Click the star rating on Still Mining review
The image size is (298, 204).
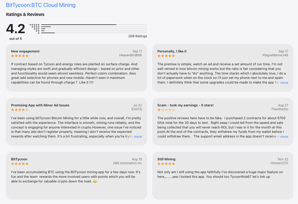[166, 164]
